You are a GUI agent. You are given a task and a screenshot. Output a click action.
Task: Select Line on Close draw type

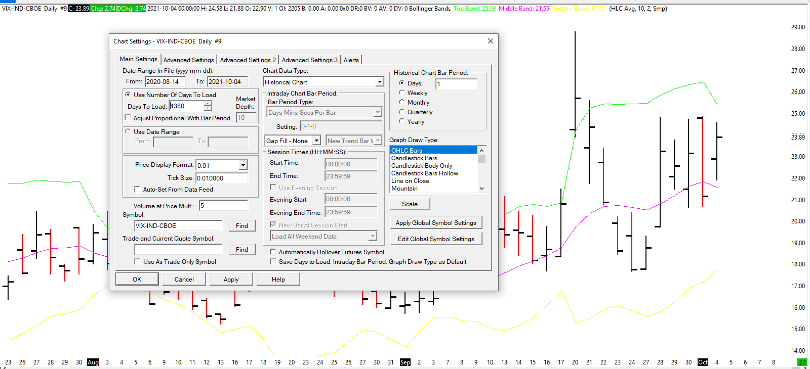pyautogui.click(x=433, y=180)
